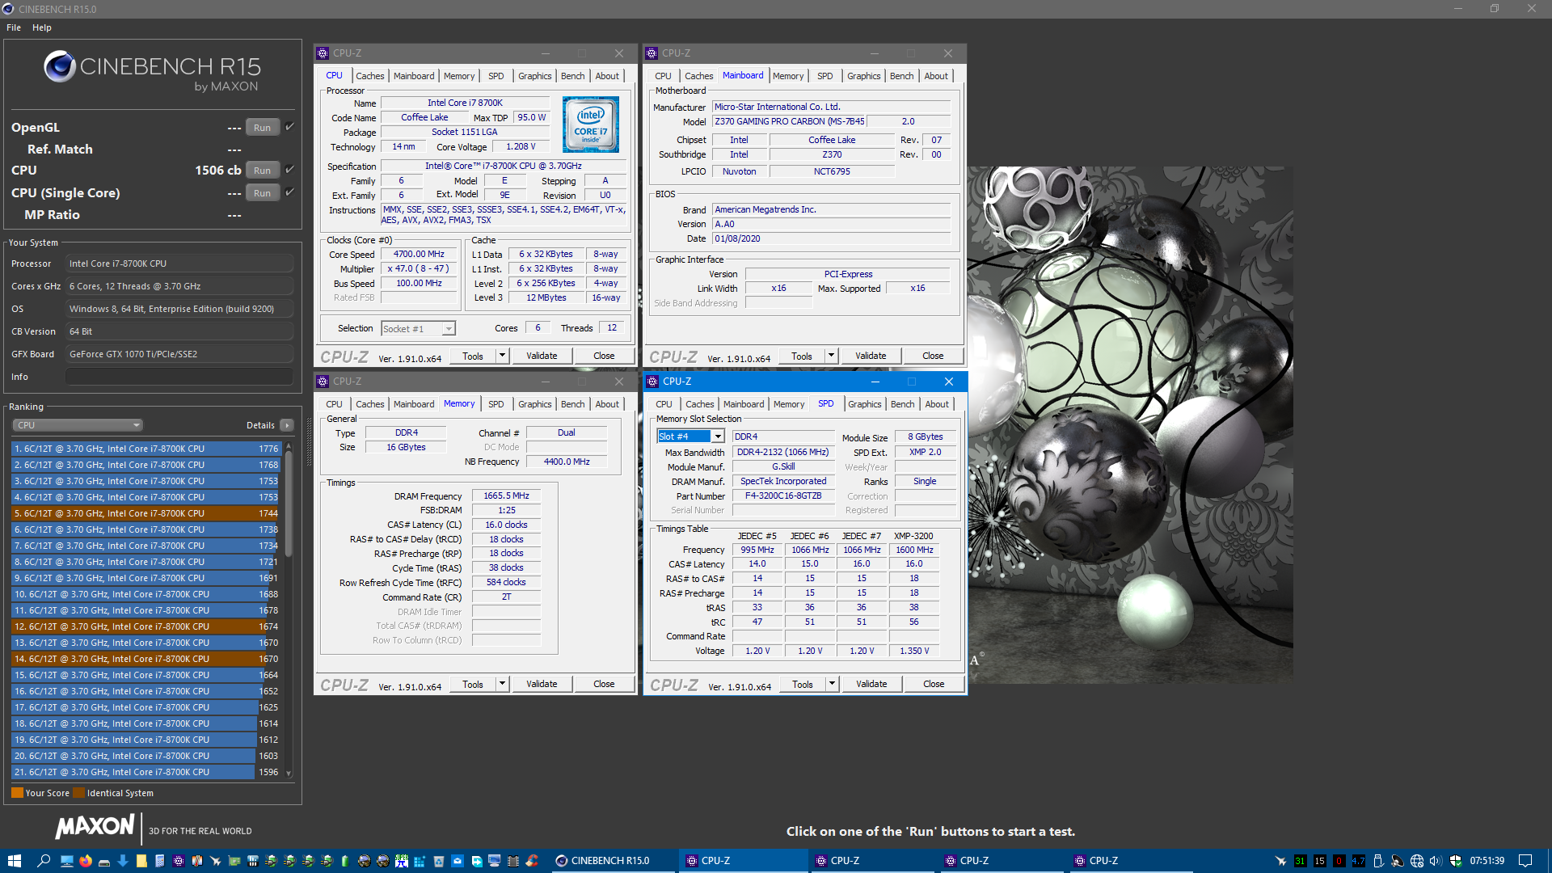Expand Tools arrow in CPU tab window
The height and width of the screenshot is (873, 1552).
point(502,356)
